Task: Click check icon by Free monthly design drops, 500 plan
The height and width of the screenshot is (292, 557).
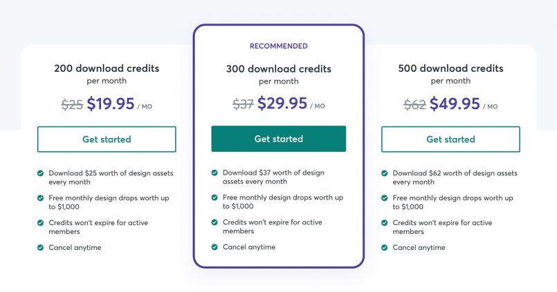Action: pyautogui.click(x=384, y=198)
